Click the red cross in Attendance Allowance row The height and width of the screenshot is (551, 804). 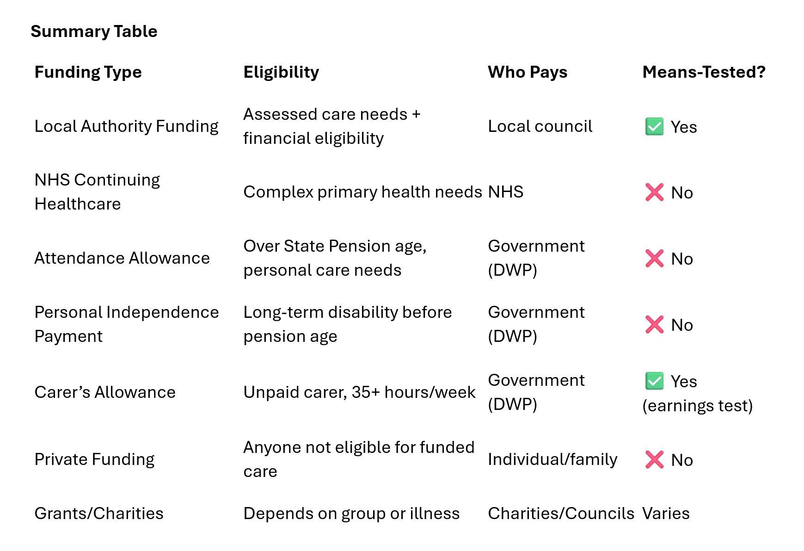pos(654,259)
